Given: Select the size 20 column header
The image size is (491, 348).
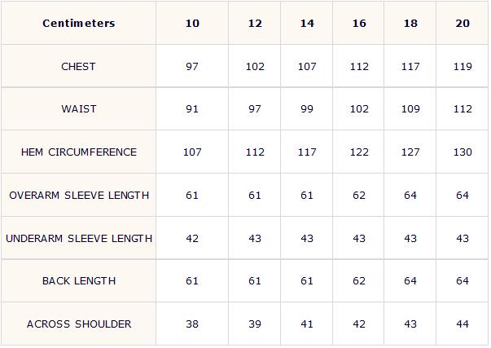Looking at the screenshot, I should coord(463,23).
